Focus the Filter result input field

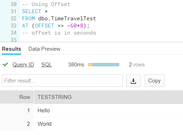62,81
